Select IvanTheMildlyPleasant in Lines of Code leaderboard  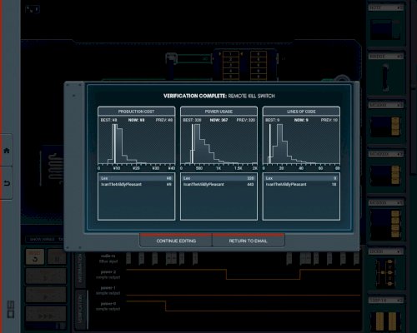[301, 184]
